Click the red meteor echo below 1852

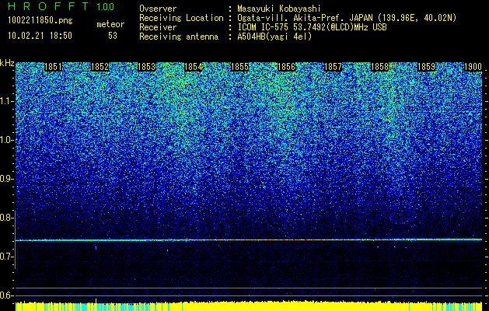point(96,248)
